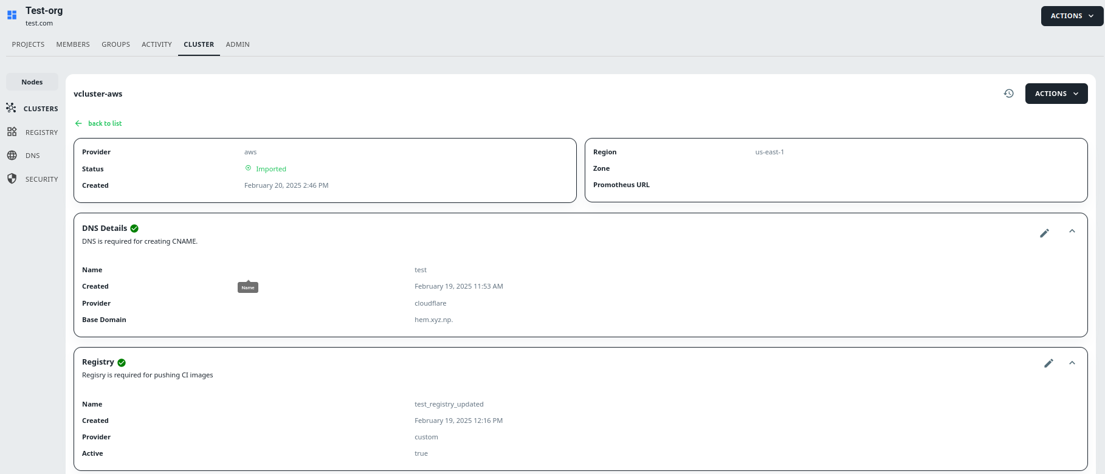This screenshot has width=1105, height=474.
Task: Click the Nodes button in sidebar
Action: click(x=32, y=82)
